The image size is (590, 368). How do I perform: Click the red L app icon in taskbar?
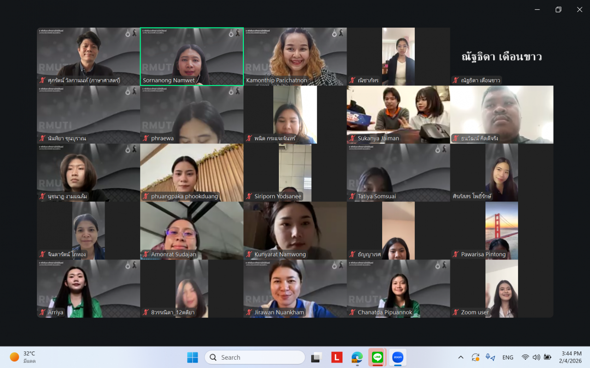pos(337,357)
